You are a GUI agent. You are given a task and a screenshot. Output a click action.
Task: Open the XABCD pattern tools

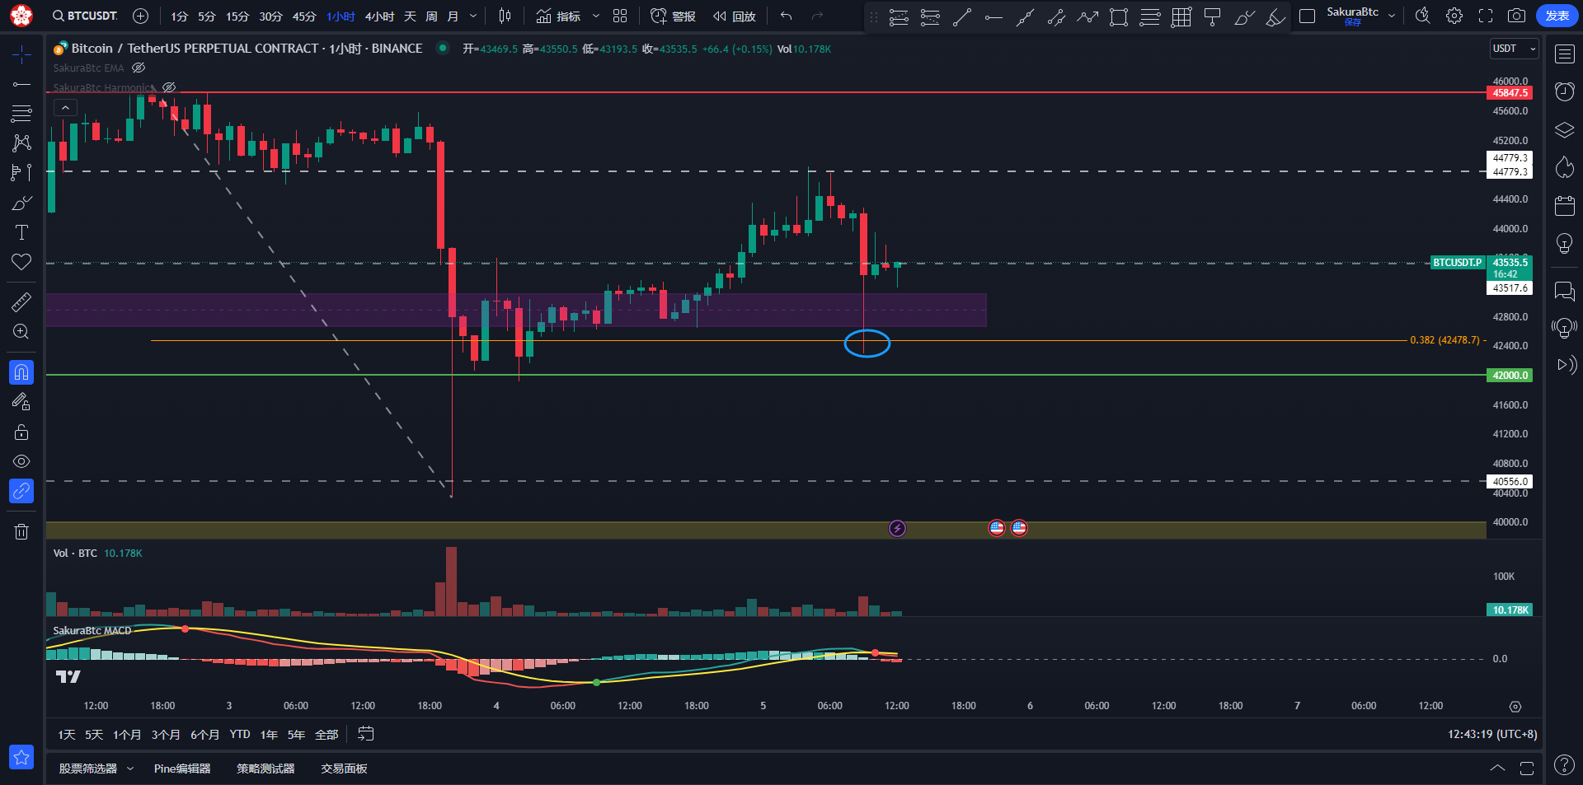click(21, 143)
